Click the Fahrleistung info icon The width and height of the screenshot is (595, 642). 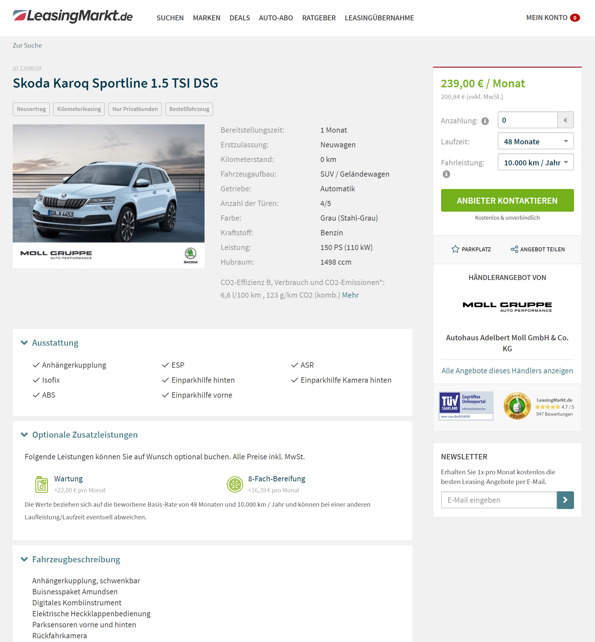pos(446,174)
